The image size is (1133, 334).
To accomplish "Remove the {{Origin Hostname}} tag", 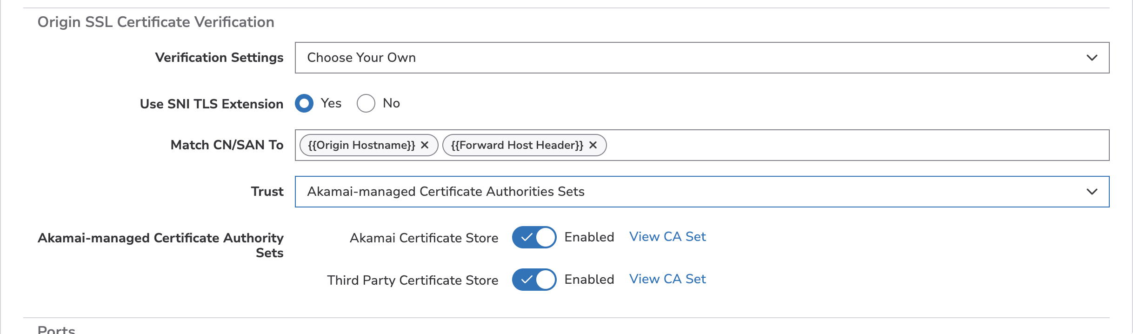I will point(425,145).
